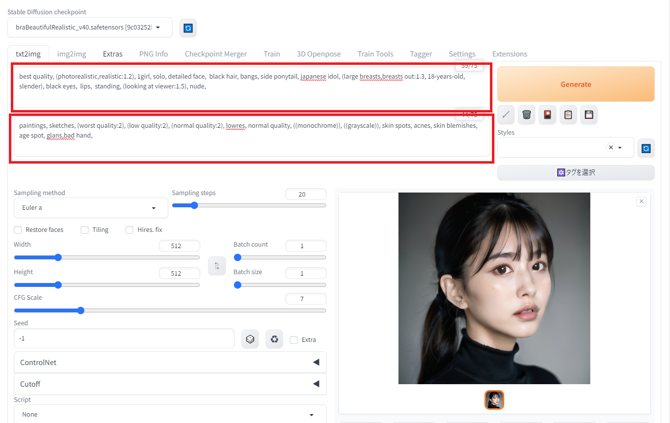Open the Sampling method dropdown
Viewport: 670px width, 423px height.
click(x=91, y=208)
